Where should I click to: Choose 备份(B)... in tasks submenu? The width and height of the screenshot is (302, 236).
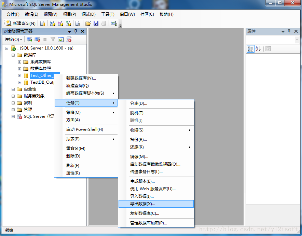pos(156,140)
